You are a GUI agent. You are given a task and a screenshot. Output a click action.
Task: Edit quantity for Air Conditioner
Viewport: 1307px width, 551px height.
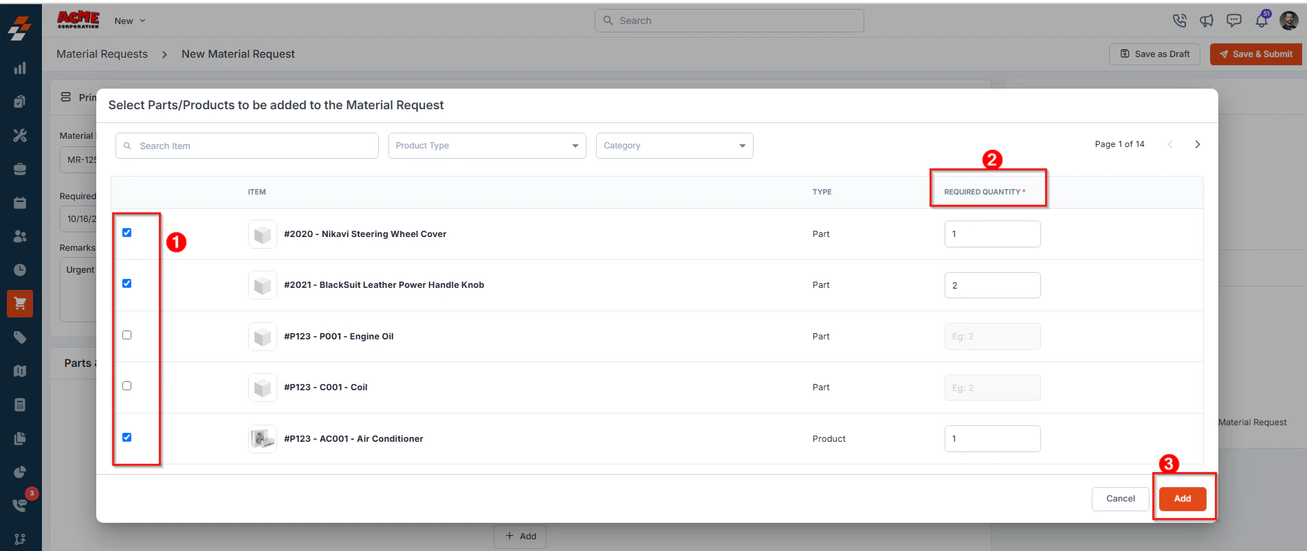click(992, 438)
